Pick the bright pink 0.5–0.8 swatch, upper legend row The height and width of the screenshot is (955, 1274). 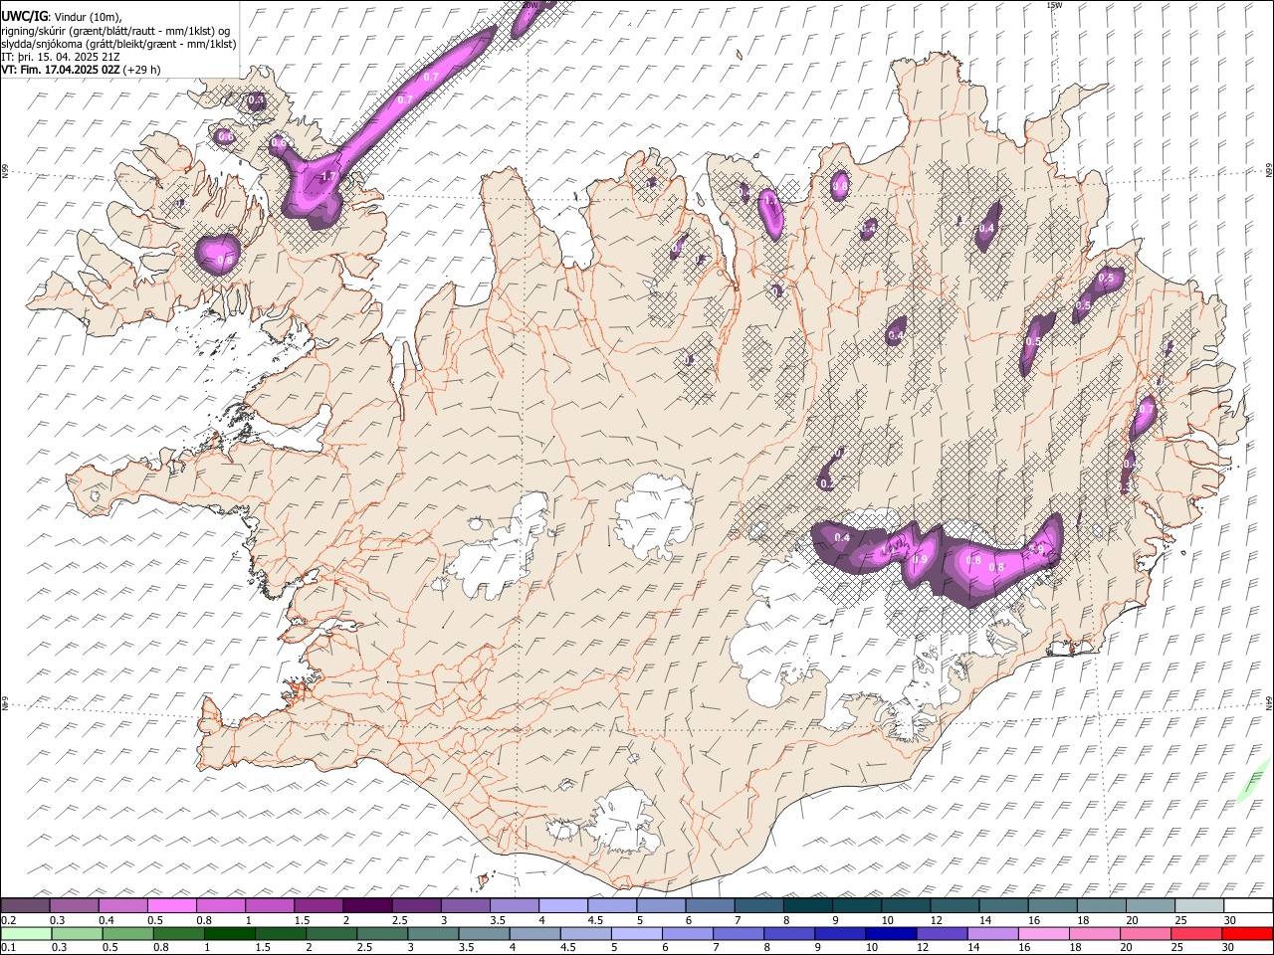coord(171,905)
